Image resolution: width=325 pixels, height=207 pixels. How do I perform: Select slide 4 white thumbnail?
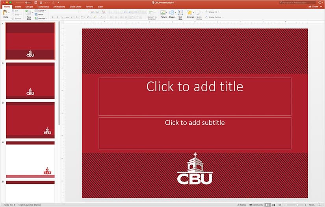pyautogui.click(x=30, y=159)
